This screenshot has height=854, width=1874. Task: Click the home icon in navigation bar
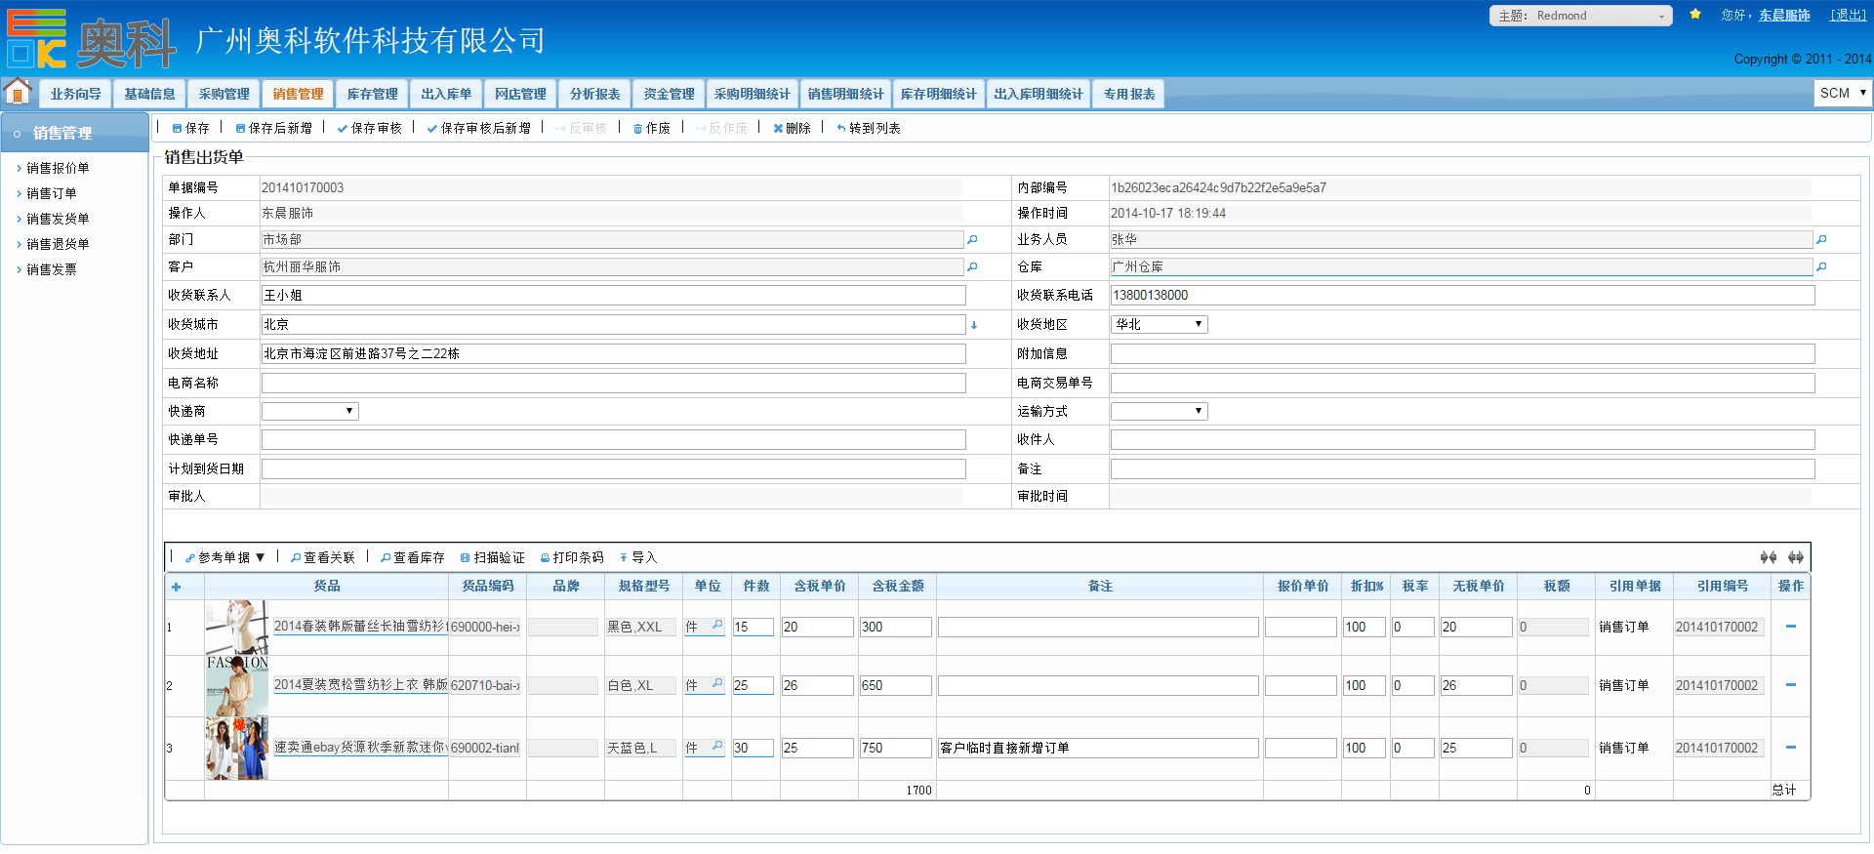click(18, 92)
